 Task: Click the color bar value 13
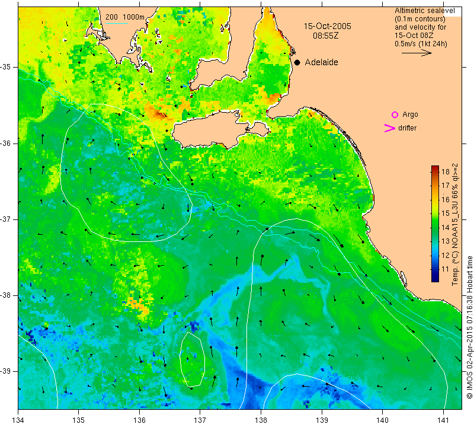pyautogui.click(x=446, y=241)
